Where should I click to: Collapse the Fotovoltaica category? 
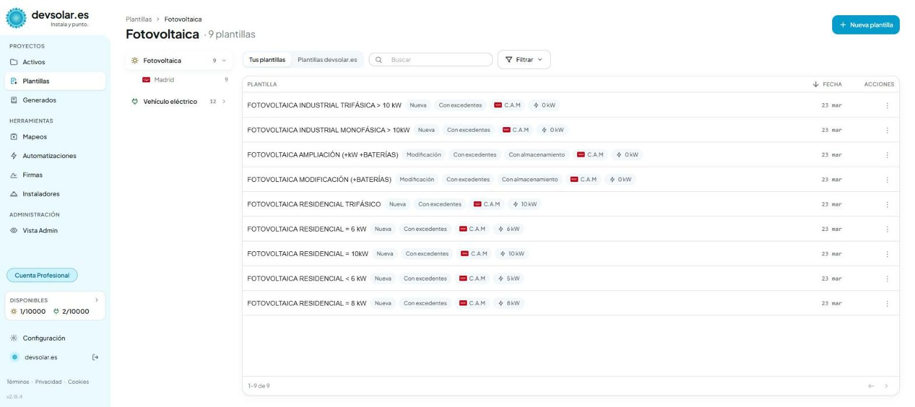pos(223,61)
